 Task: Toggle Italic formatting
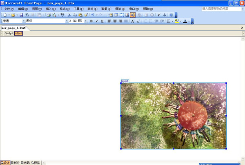point(97,21)
